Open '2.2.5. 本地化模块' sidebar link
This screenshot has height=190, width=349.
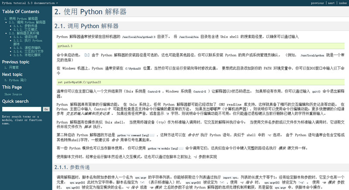tap(27, 55)
